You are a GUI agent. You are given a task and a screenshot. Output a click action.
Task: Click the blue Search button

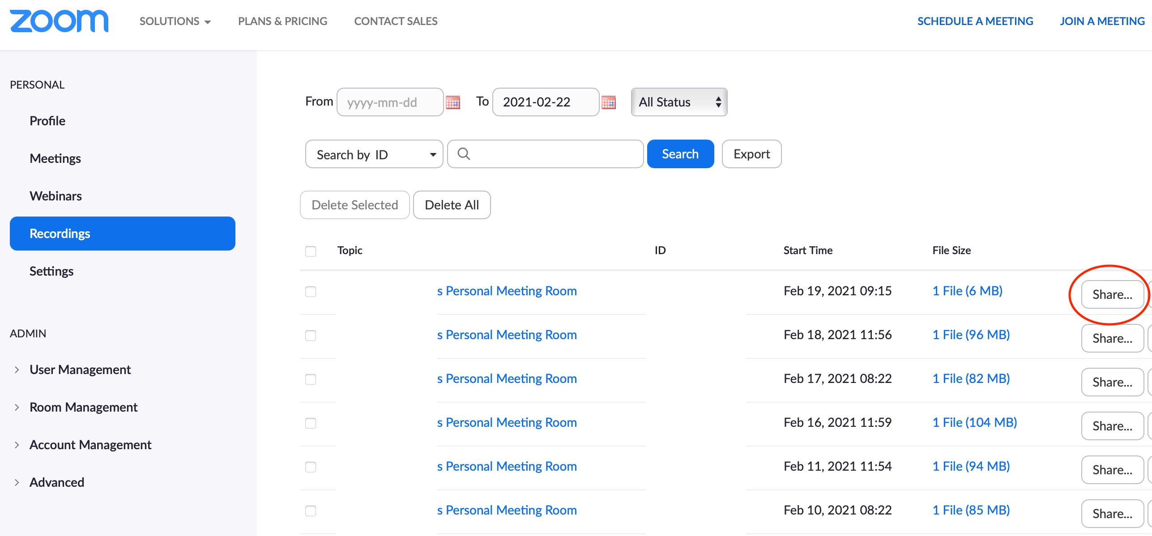tap(680, 154)
